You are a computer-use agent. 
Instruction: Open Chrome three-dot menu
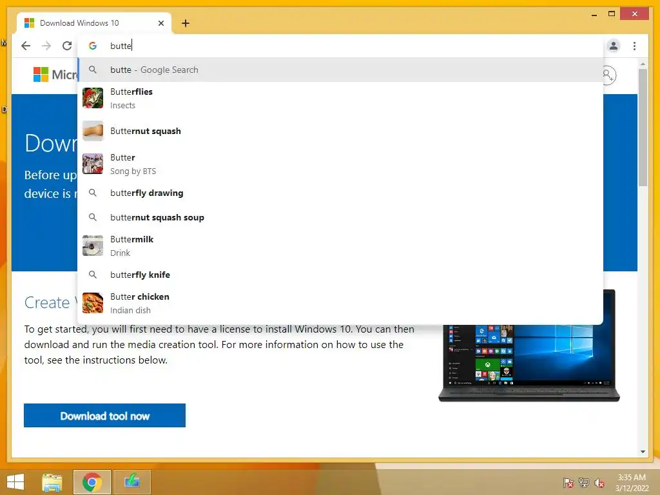coord(634,46)
